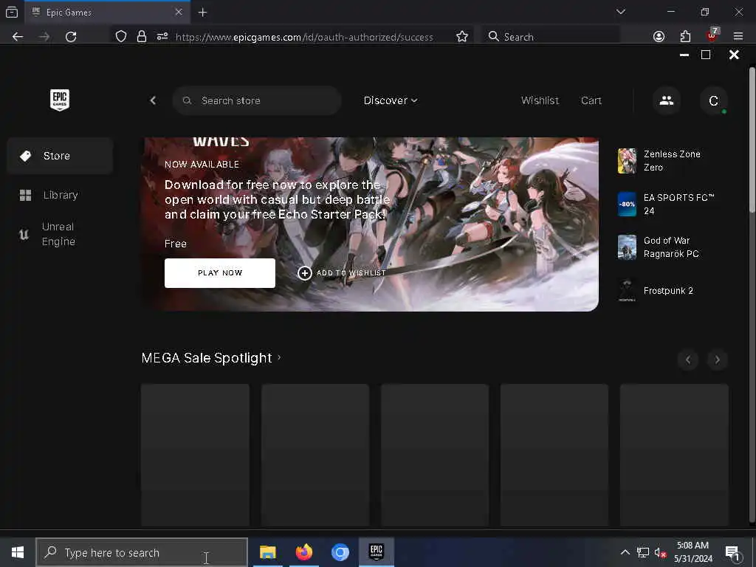Viewport: 756px width, 567px height.
Task: Open the account profile avatar C
Action: point(714,100)
